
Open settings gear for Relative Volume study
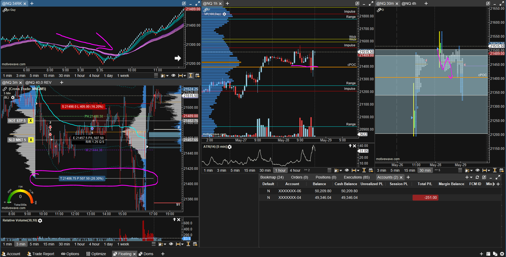(x=40, y=221)
